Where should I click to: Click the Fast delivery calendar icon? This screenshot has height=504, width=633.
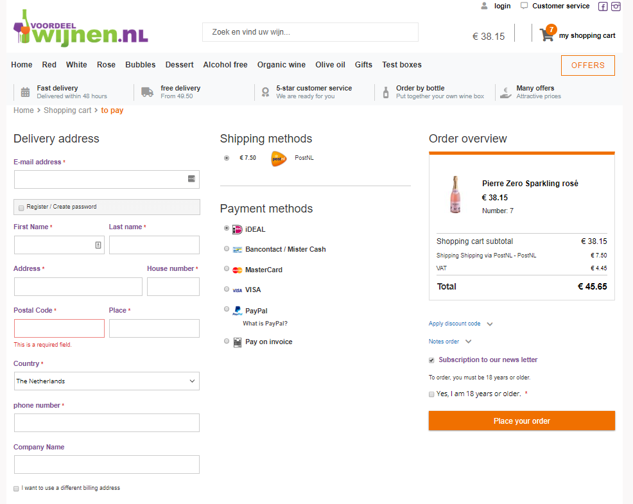(x=25, y=92)
